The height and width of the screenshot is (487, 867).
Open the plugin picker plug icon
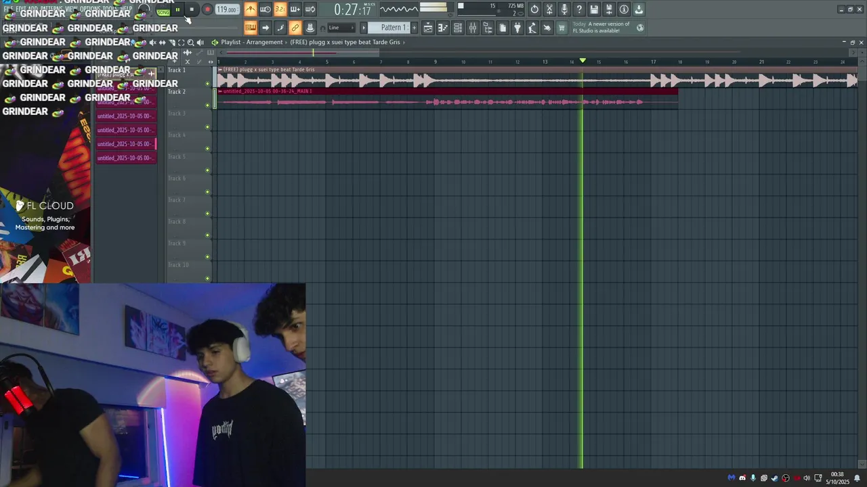pyautogui.click(x=517, y=28)
